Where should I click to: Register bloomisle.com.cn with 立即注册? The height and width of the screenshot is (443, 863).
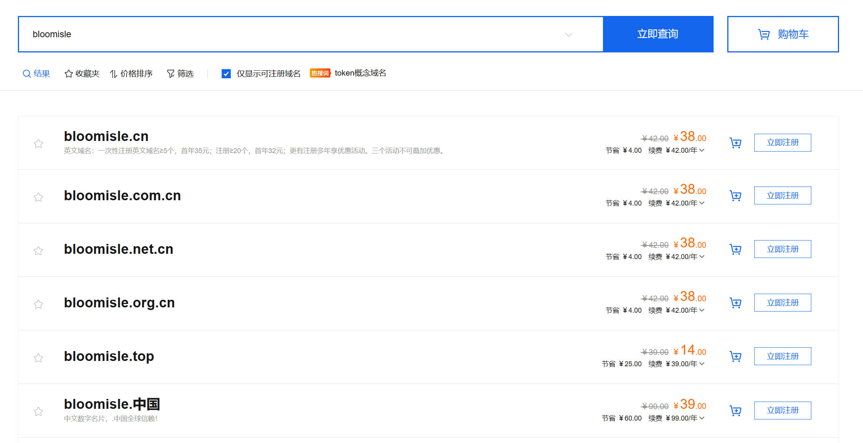(x=782, y=195)
